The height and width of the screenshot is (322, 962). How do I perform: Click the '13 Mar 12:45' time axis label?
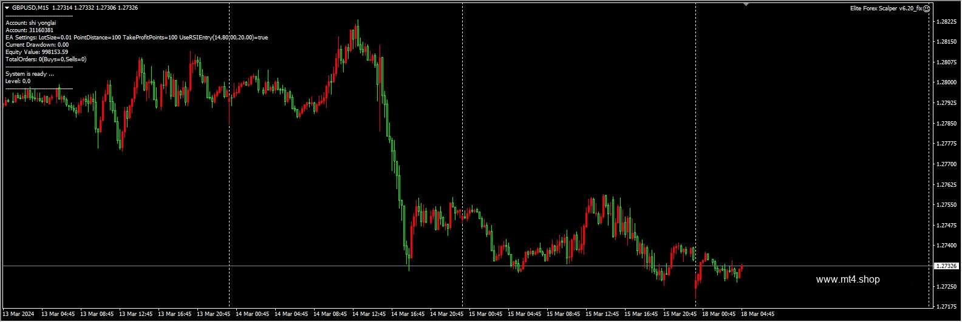[136, 314]
